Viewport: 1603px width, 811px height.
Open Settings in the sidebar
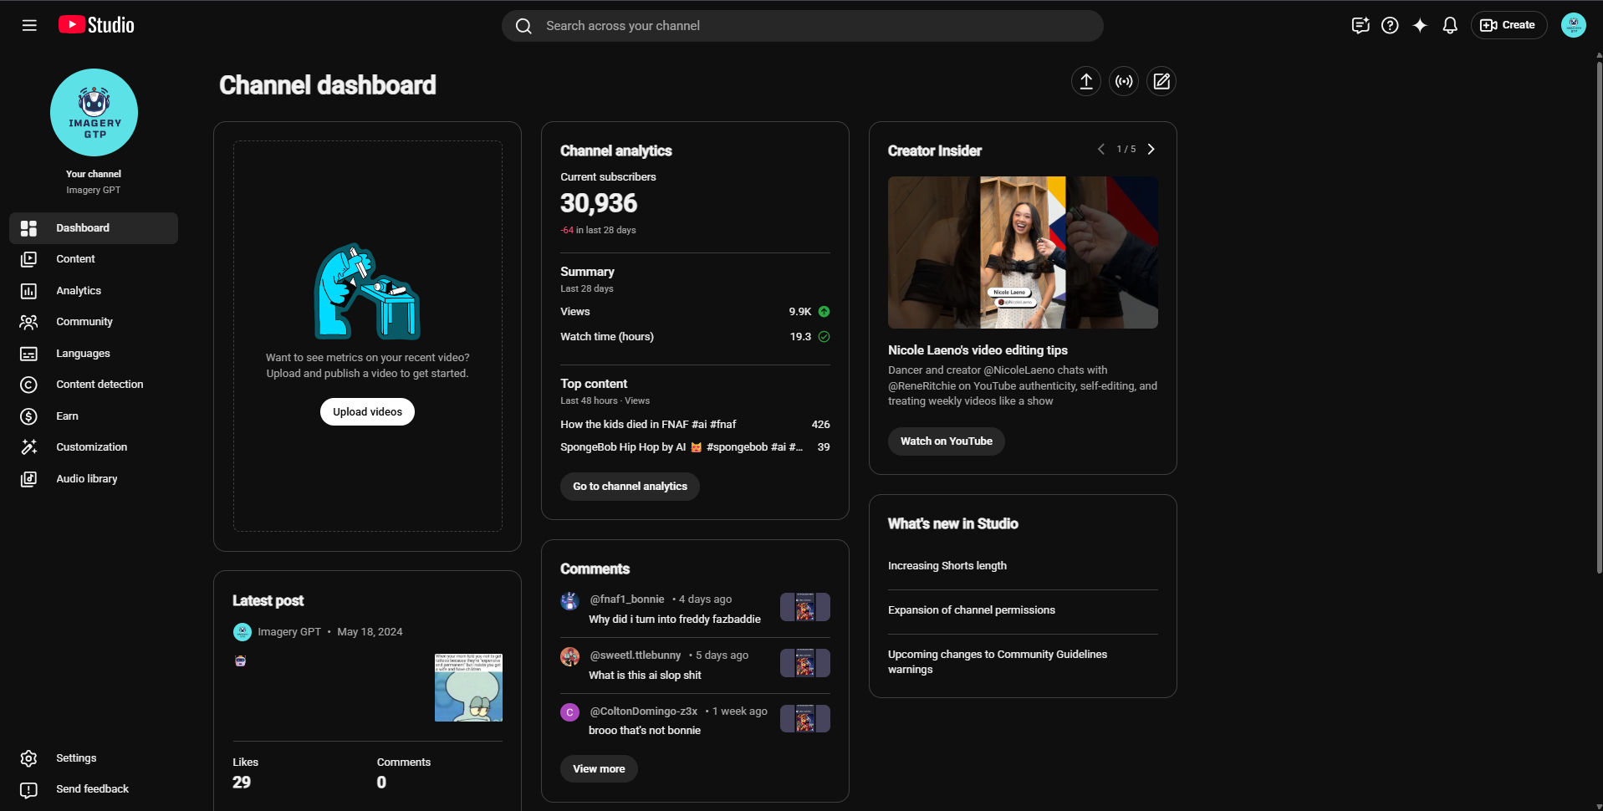pos(94,758)
